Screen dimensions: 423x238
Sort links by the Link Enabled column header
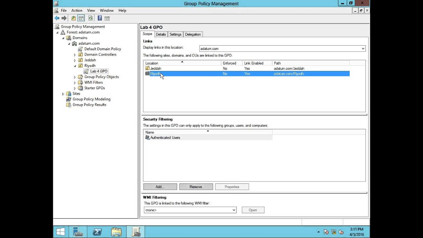coord(257,63)
